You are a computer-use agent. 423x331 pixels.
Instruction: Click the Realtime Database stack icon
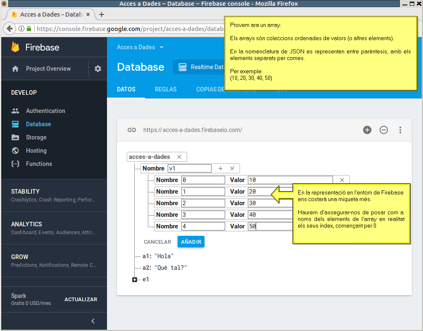pos(182,67)
